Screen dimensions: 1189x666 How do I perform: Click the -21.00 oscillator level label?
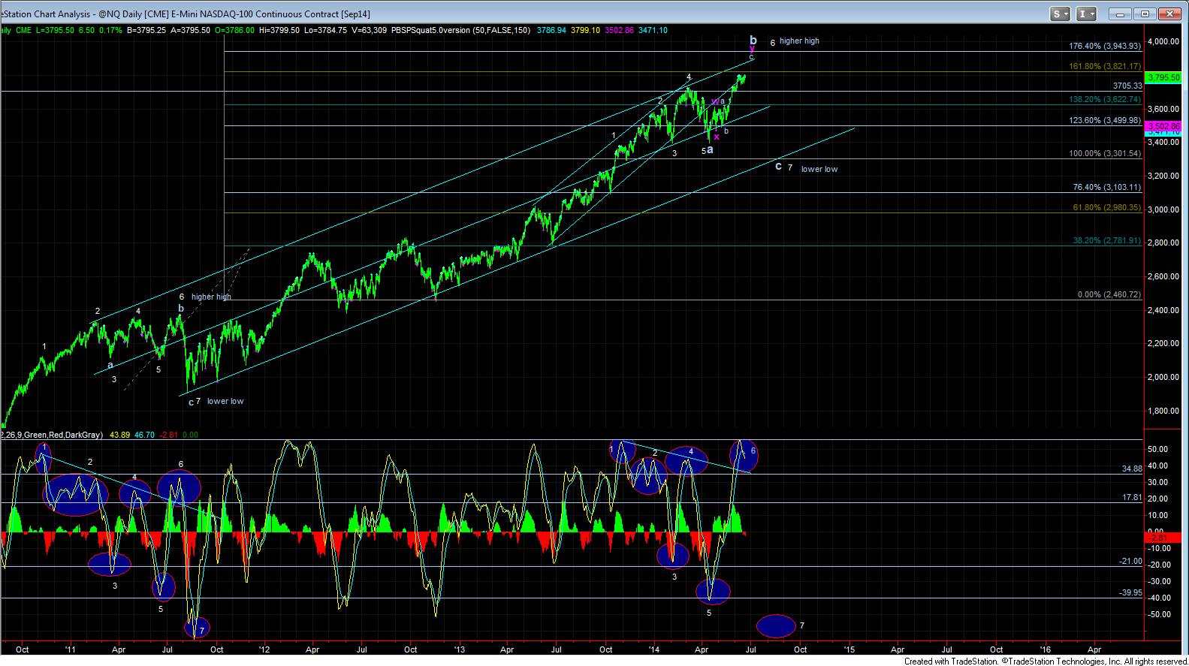pyautogui.click(x=1130, y=561)
